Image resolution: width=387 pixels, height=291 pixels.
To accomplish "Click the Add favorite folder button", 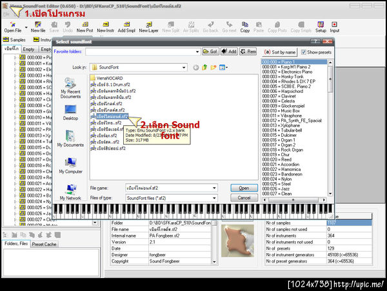I will pos(229,52).
